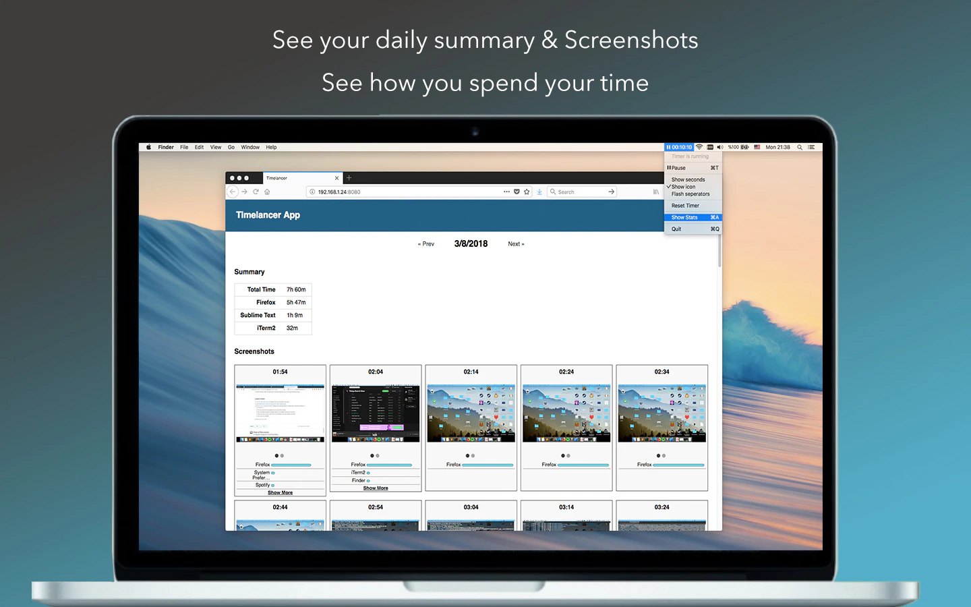The height and width of the screenshot is (607, 971).
Task: Open the 01:54 screenshot thumbnail
Action: [280, 413]
